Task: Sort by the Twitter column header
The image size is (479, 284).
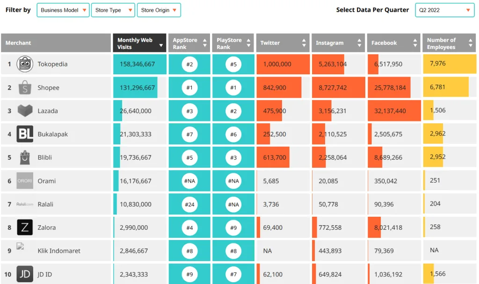Action: tap(283, 43)
